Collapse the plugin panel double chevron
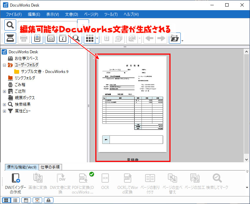This screenshot has height=204, width=250. pyautogui.click(x=247, y=171)
